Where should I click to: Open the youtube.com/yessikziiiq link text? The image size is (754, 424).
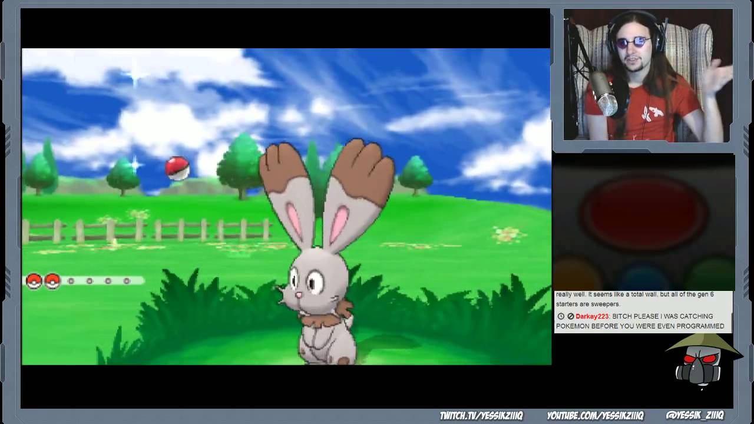596,416
